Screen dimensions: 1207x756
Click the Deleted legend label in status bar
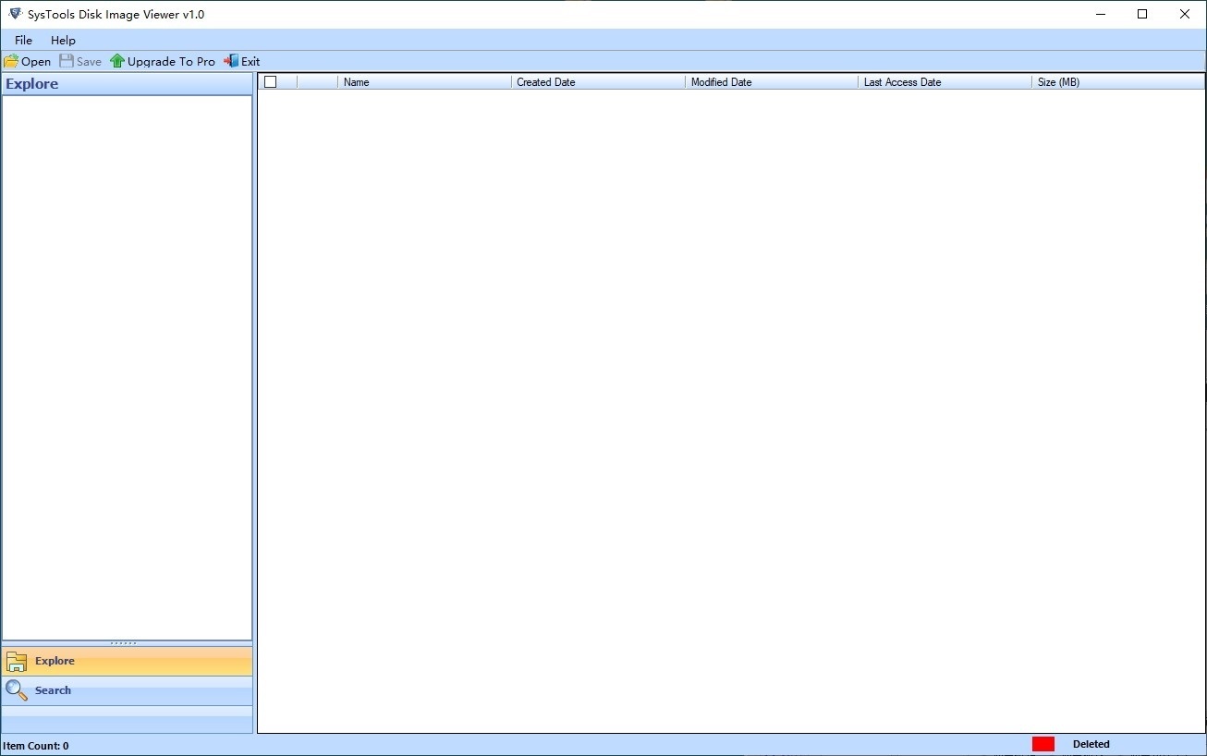(1091, 744)
